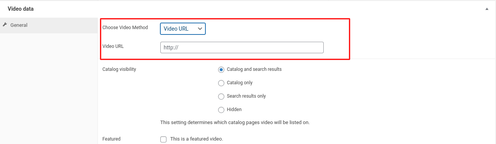The height and width of the screenshot is (144, 496).
Task: Collapse the Video data panel triangle
Action: [487, 9]
